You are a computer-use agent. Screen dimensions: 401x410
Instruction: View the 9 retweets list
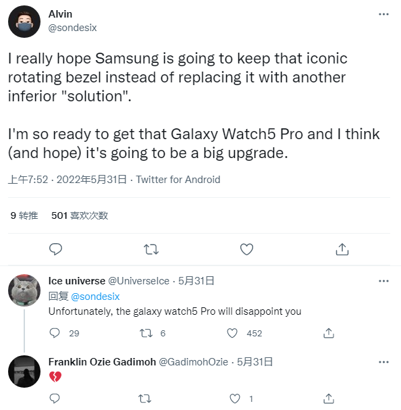(24, 215)
